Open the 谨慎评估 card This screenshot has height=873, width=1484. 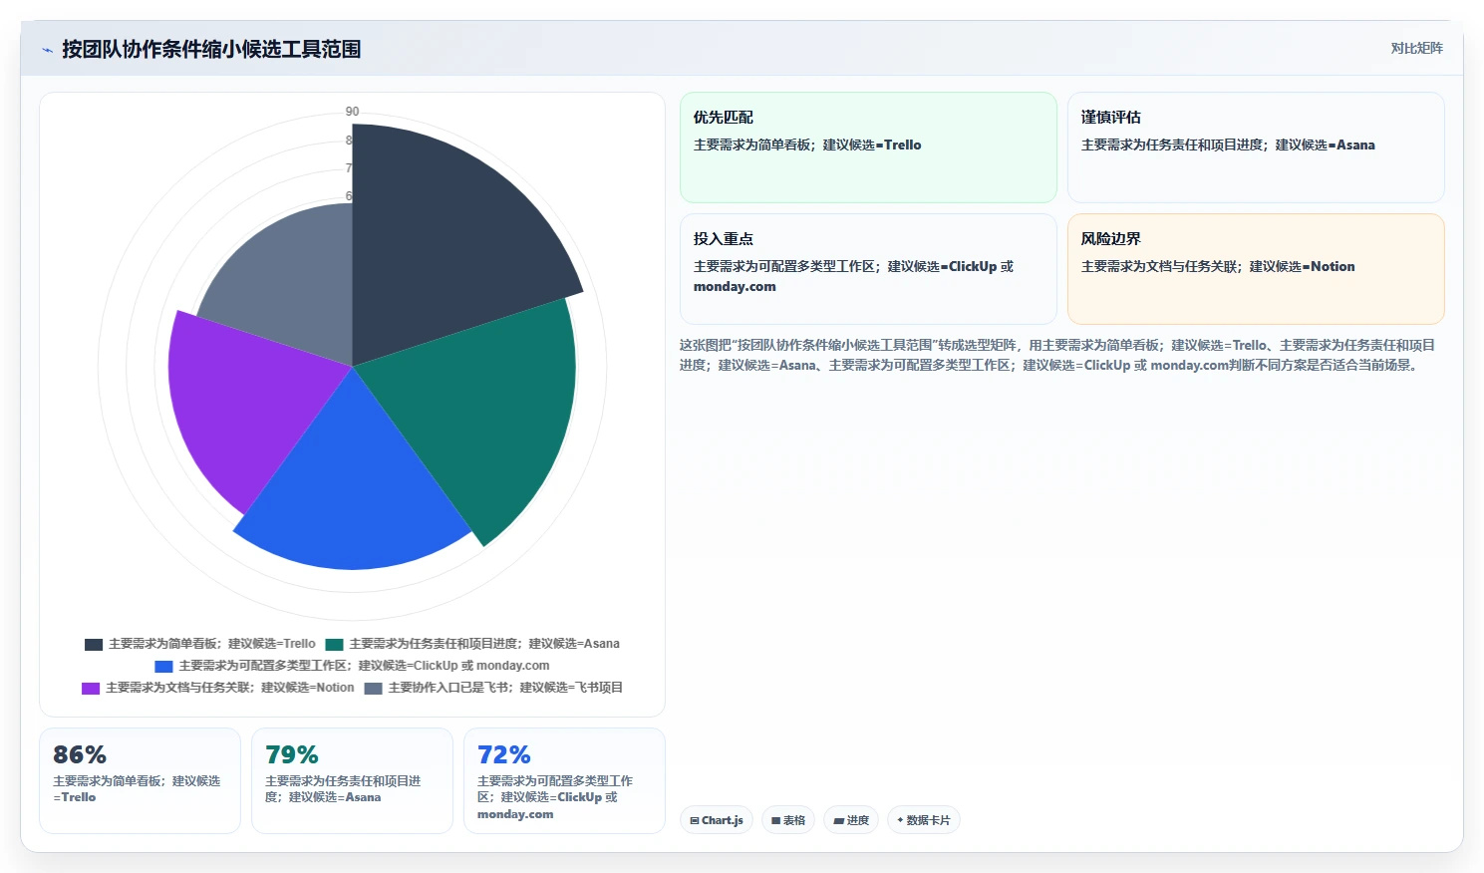pyautogui.click(x=1256, y=147)
